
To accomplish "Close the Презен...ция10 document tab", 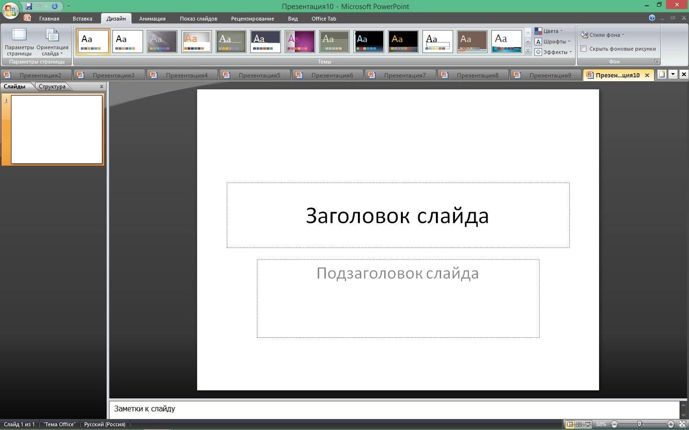I will pos(647,75).
